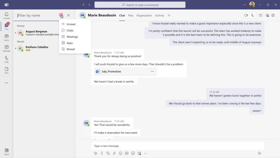
Task: Open the emoji picker
Action: tap(121, 153)
